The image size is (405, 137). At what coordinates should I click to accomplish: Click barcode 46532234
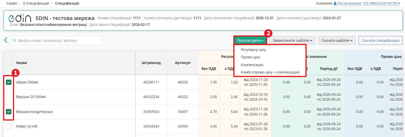click(x=151, y=97)
